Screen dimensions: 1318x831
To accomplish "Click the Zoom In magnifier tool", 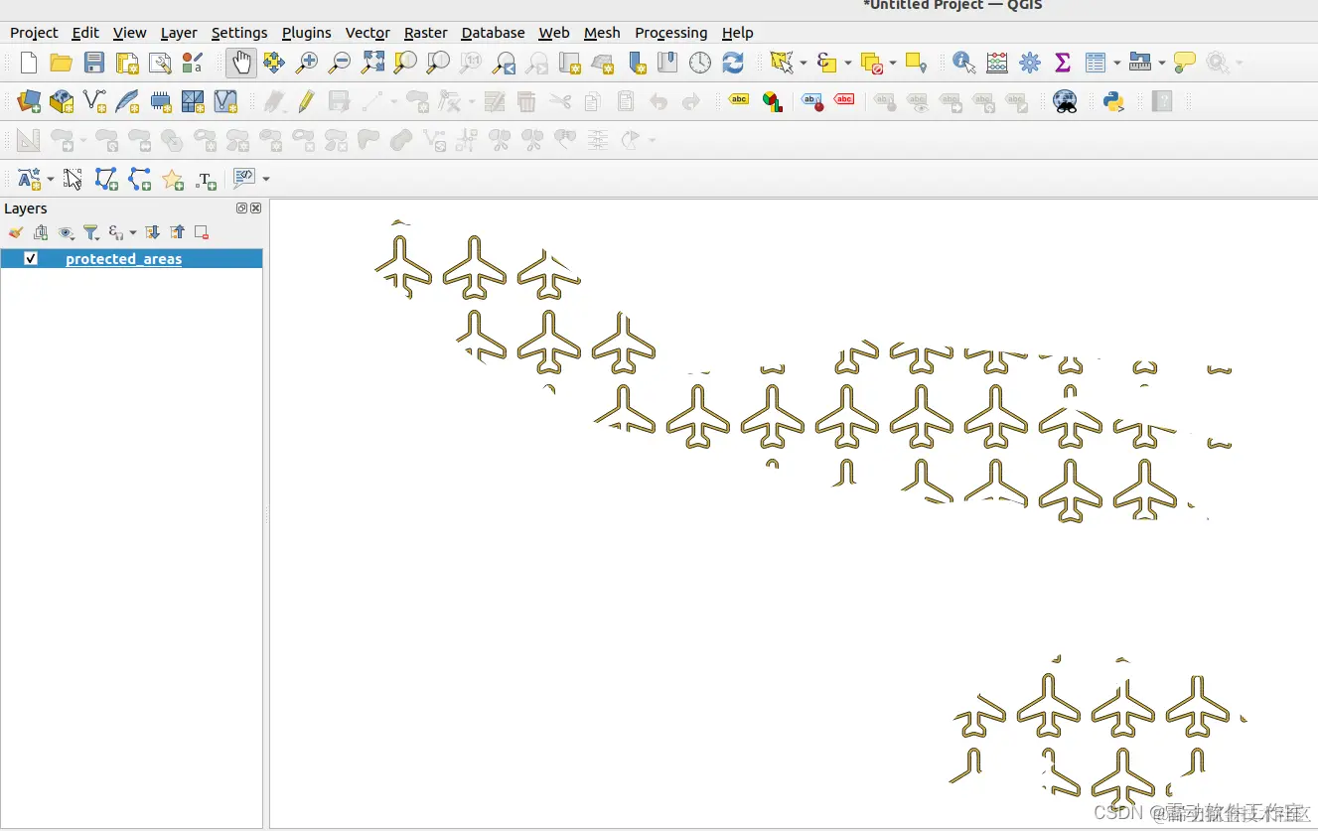I will click(307, 64).
